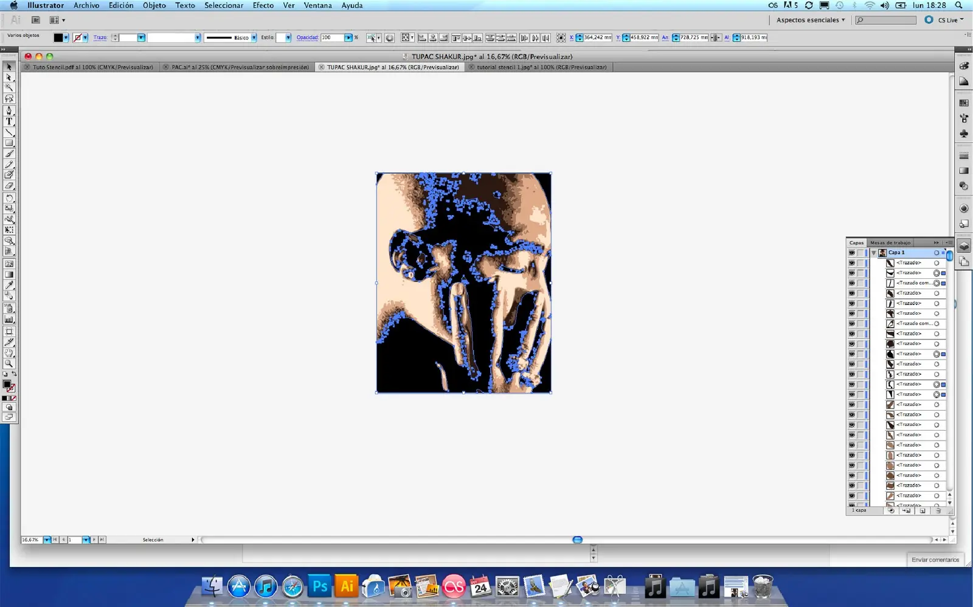
Task: Click the X position field showing 364,242 mm
Action: (598, 38)
